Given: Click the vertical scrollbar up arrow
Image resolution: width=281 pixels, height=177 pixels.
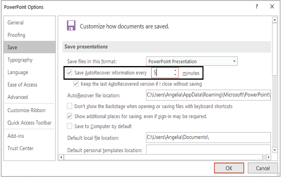Looking at the screenshot, I should click(x=275, y=20).
